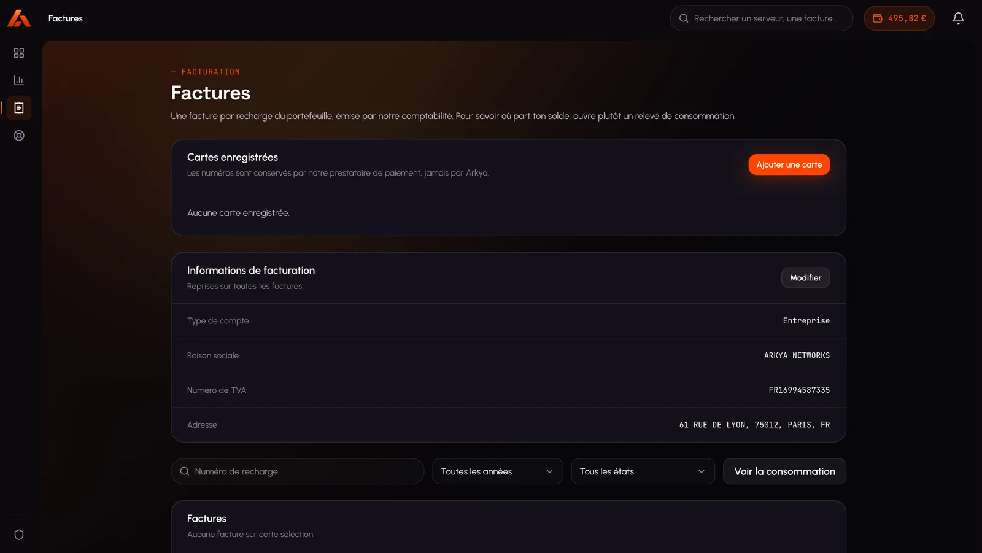Viewport: 982px width, 553px height.
Task: Focus the Numéro de recharge search field
Action: [298, 471]
